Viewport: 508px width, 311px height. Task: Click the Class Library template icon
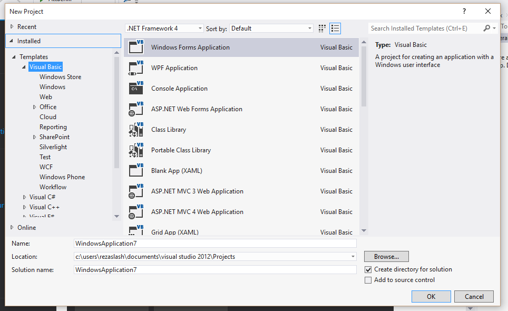point(136,129)
